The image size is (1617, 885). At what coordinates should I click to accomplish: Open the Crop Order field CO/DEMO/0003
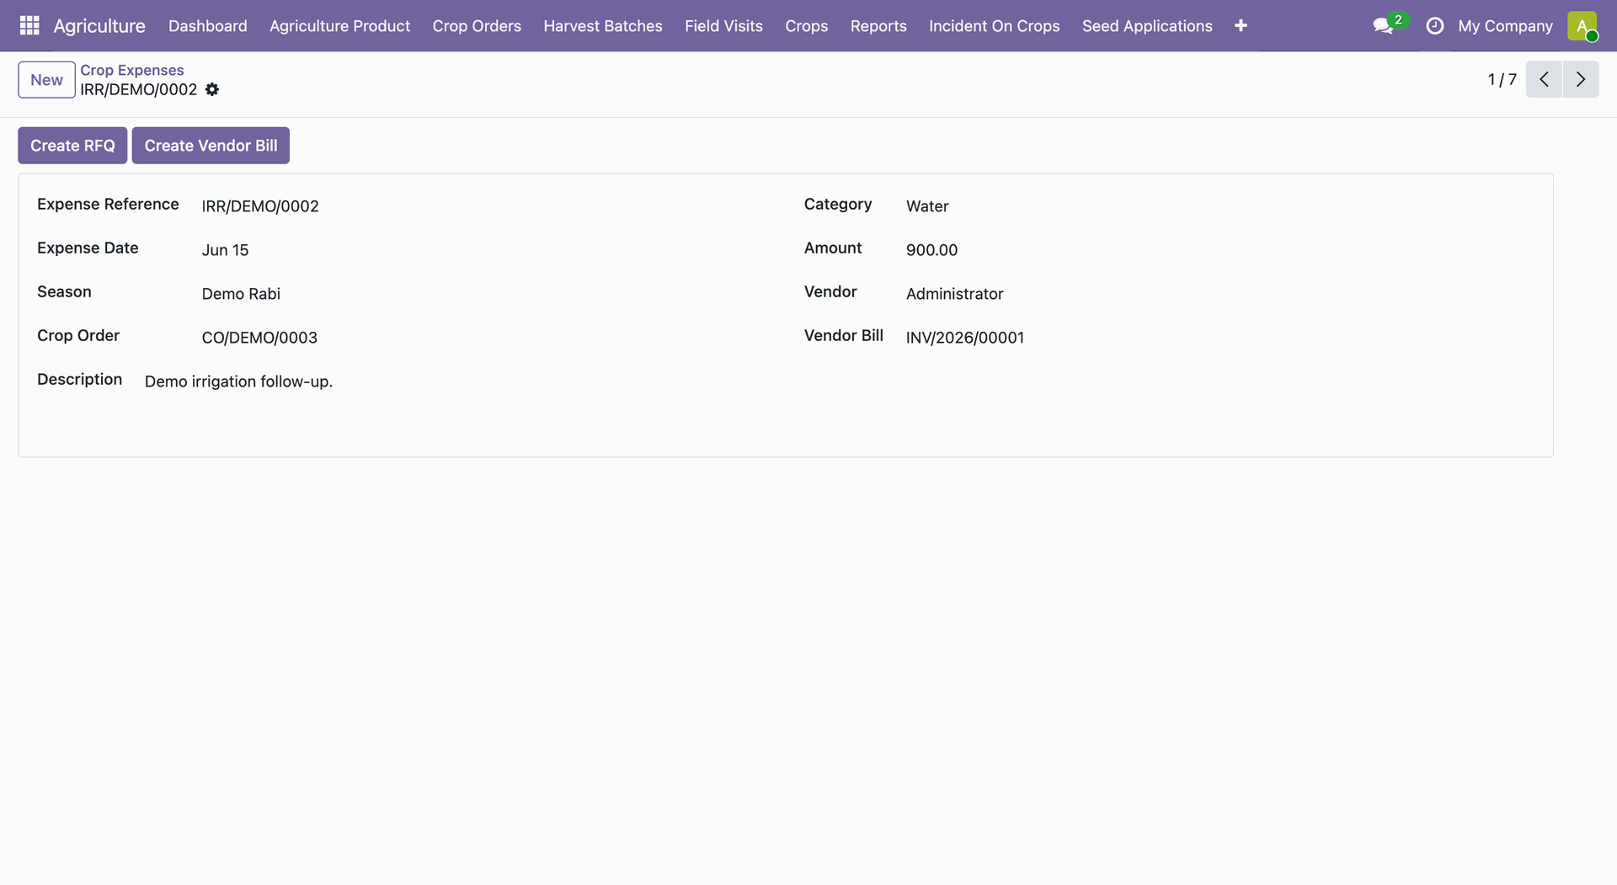259,338
